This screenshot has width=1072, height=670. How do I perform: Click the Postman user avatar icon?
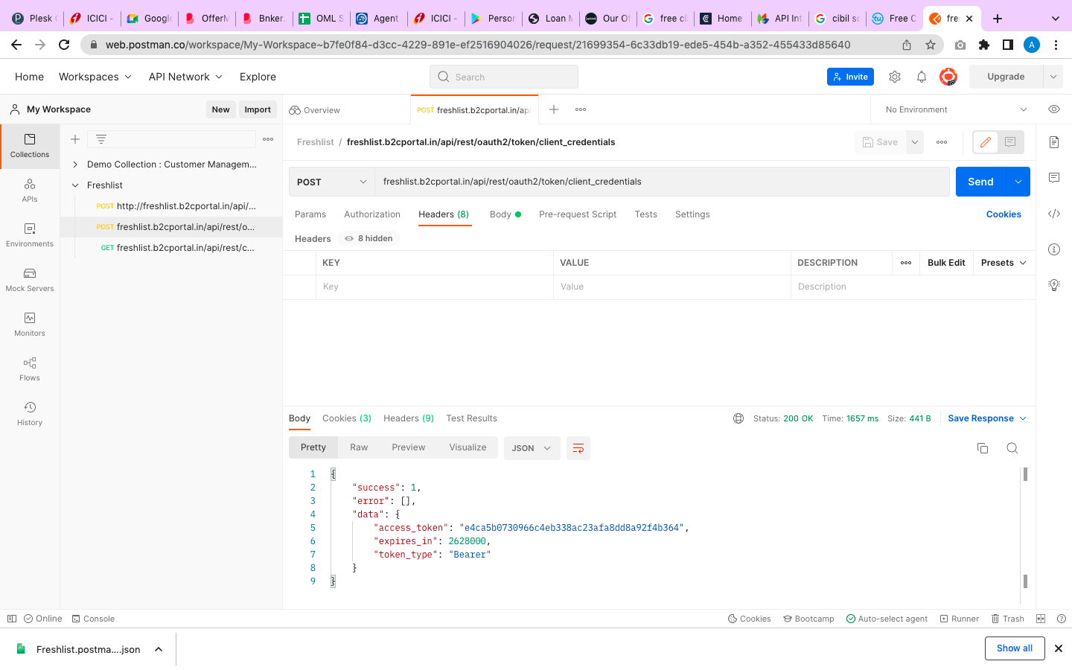pos(948,77)
